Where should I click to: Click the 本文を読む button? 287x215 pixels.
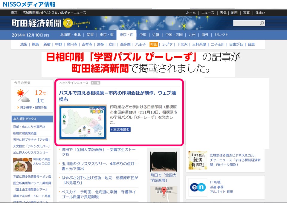(120, 130)
